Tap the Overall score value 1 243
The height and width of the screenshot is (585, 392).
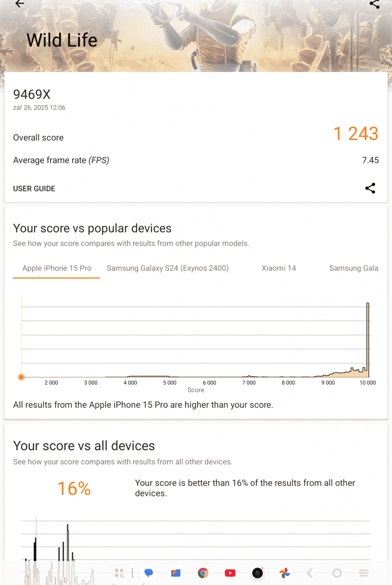pyautogui.click(x=355, y=134)
